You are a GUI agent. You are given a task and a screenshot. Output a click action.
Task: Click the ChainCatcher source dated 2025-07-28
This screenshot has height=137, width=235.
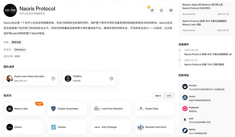(189, 14)
